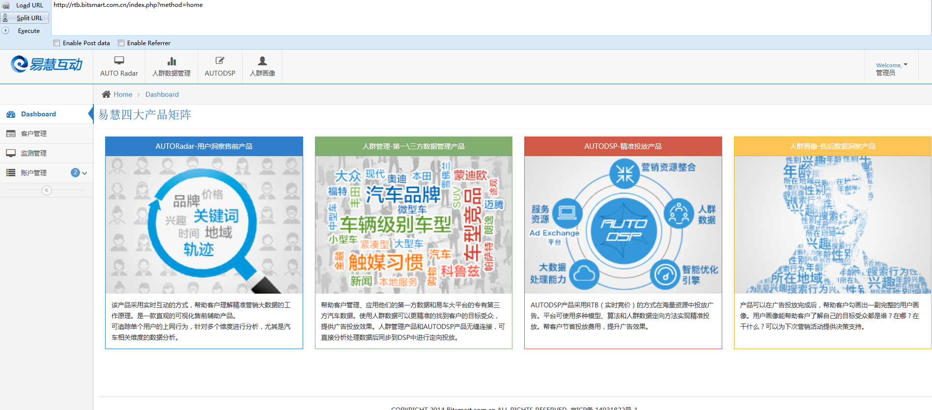Click the 易慧互动 logo
This screenshot has height=410, width=932.
47,64
